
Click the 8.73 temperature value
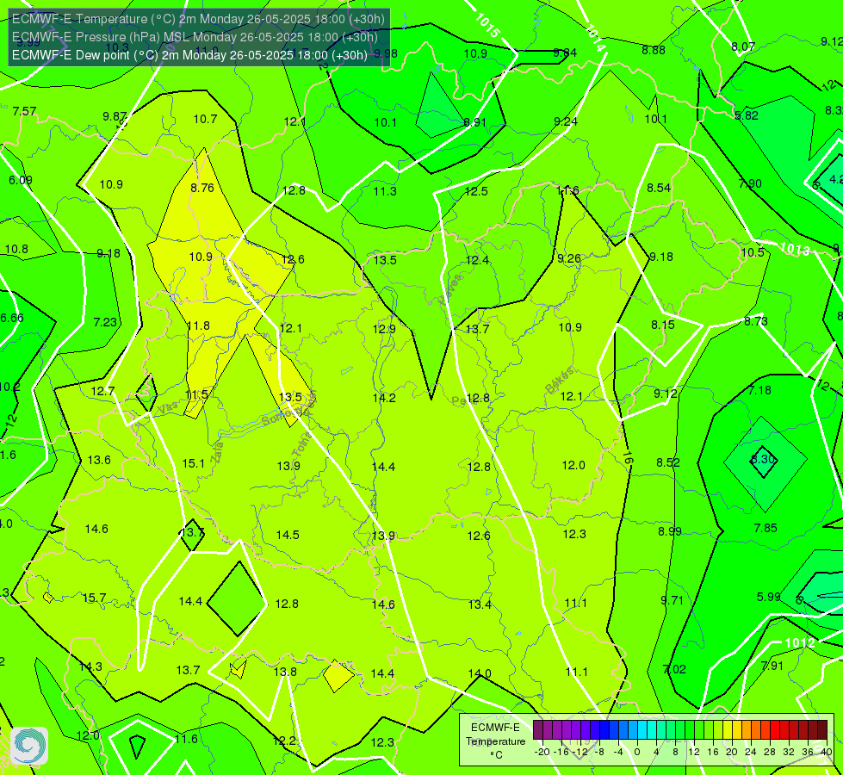pyautogui.click(x=756, y=321)
